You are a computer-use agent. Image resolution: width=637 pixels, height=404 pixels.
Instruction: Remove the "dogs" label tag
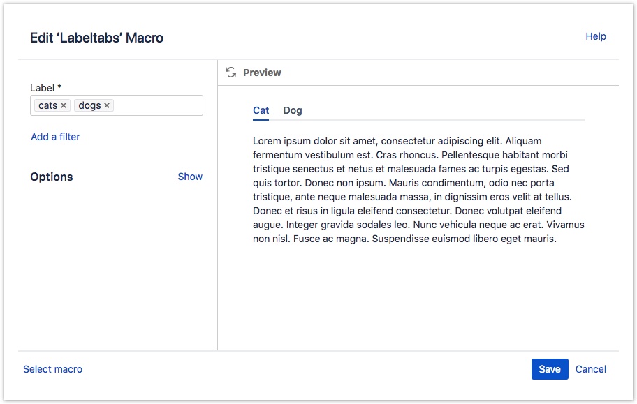click(108, 105)
